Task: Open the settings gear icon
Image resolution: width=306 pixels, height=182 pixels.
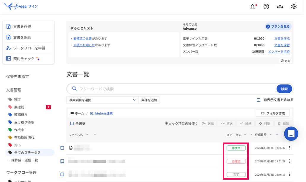Action: pos(294,7)
